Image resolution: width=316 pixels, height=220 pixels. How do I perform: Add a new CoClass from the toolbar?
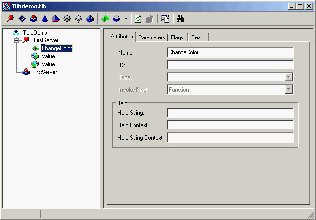(33, 19)
